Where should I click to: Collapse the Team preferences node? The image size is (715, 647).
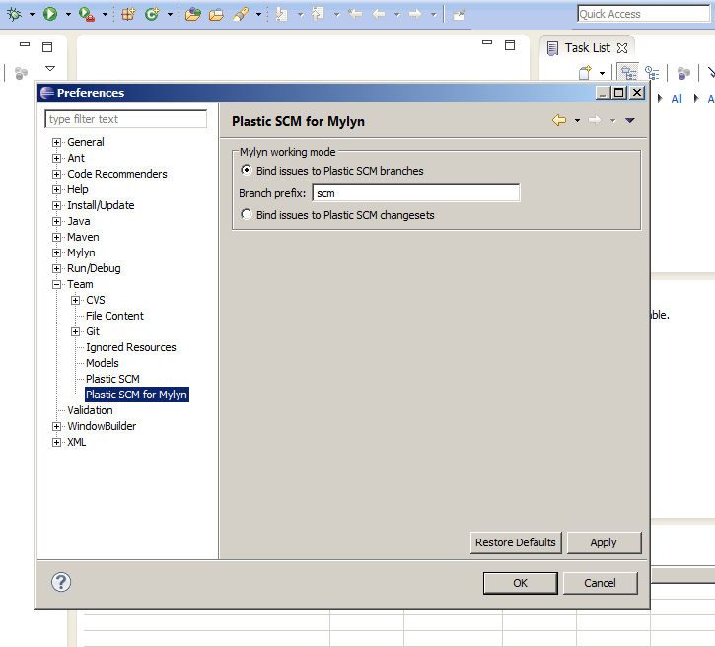click(56, 284)
